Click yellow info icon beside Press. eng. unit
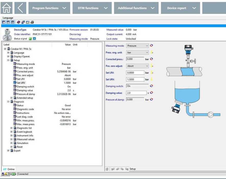This screenshot has height=179, width=226. [x=152, y=52]
